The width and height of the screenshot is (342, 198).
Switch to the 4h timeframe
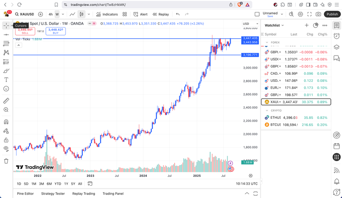coord(51,14)
